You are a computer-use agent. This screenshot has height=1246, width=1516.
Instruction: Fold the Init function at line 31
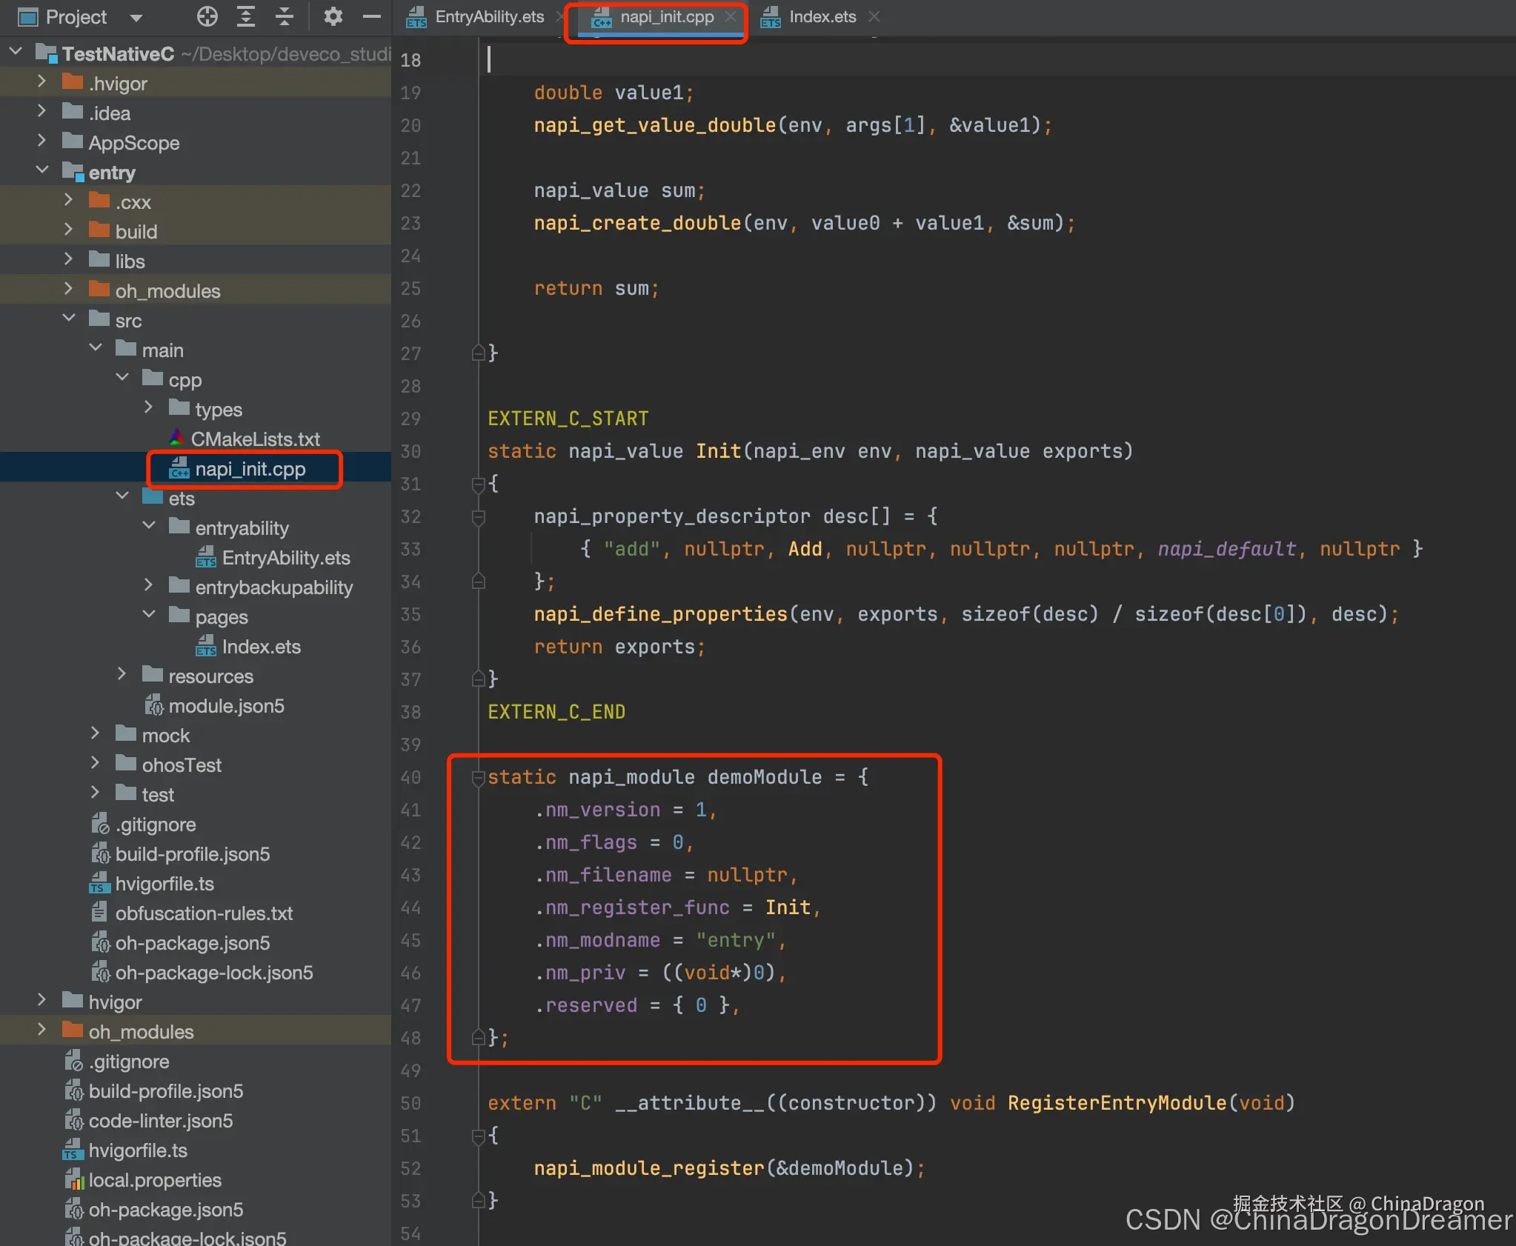[x=478, y=484]
